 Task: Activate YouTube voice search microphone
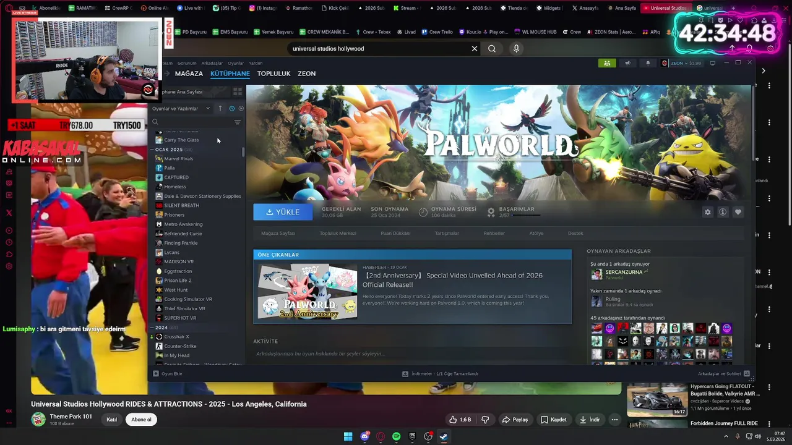point(517,49)
